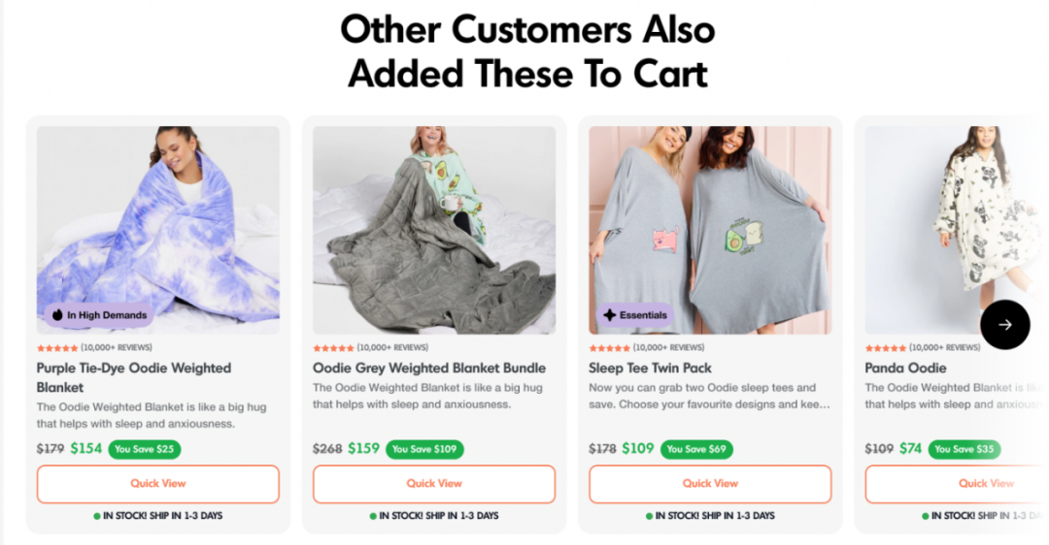Click the sleep tee twin pack image
The image size is (1049, 545).
[710, 230]
